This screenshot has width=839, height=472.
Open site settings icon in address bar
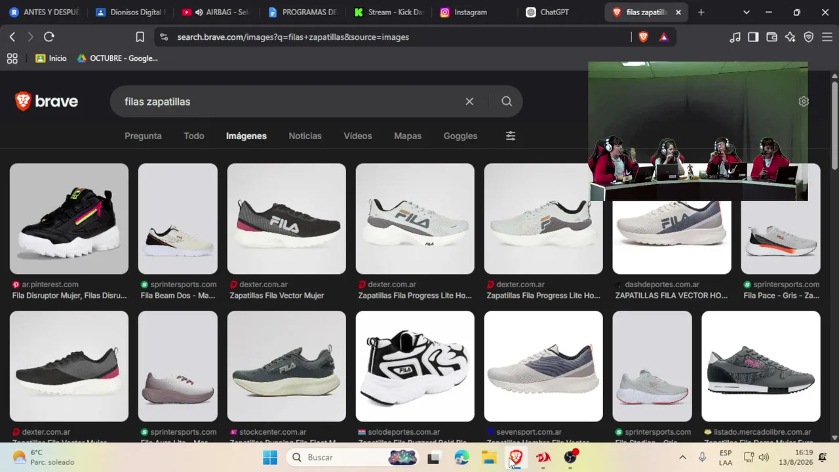(x=164, y=37)
